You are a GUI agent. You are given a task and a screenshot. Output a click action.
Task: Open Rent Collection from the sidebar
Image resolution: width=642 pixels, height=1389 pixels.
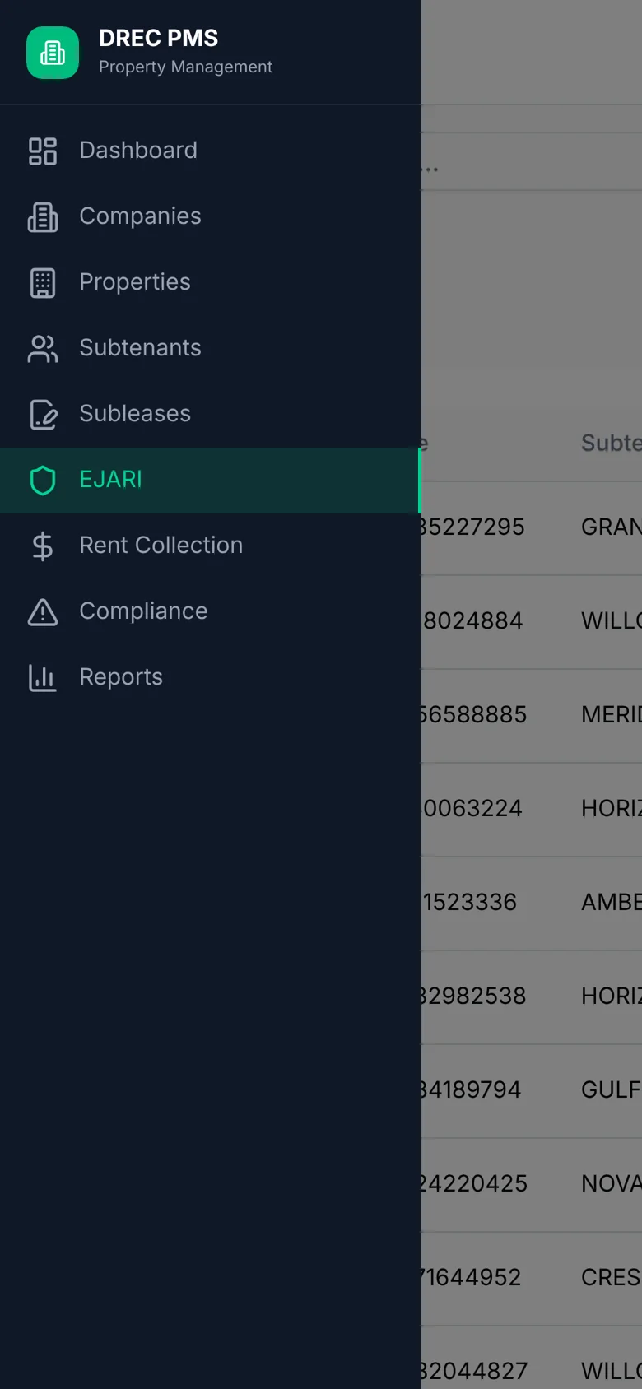[x=211, y=546]
